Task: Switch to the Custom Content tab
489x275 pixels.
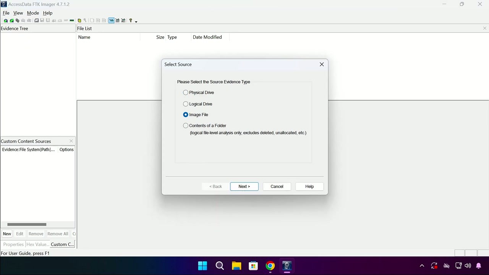Action: pos(62,244)
